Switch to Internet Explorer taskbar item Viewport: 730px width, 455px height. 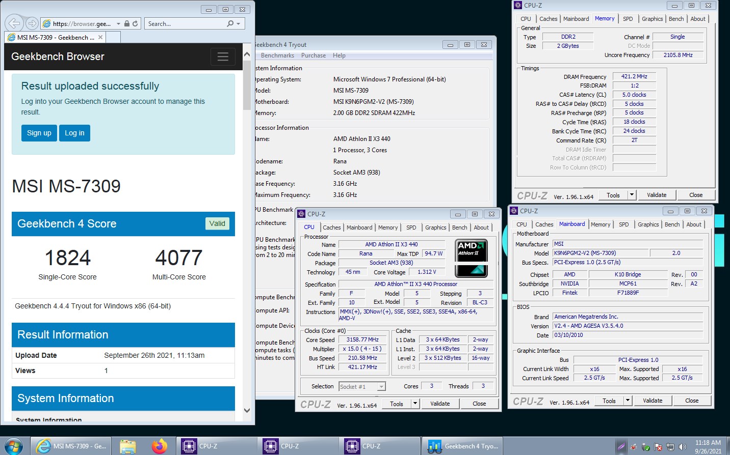71,446
